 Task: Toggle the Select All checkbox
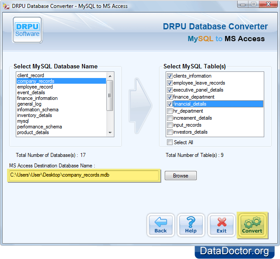170,142
